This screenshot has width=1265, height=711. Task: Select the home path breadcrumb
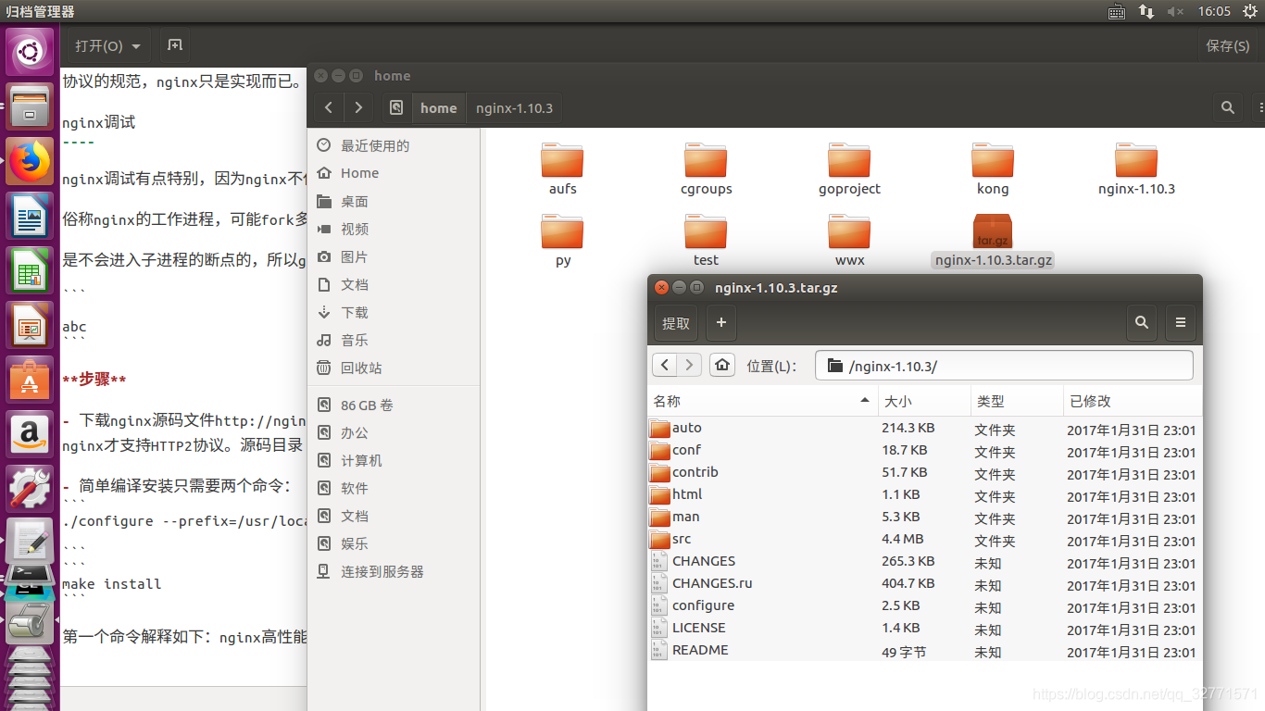click(438, 107)
